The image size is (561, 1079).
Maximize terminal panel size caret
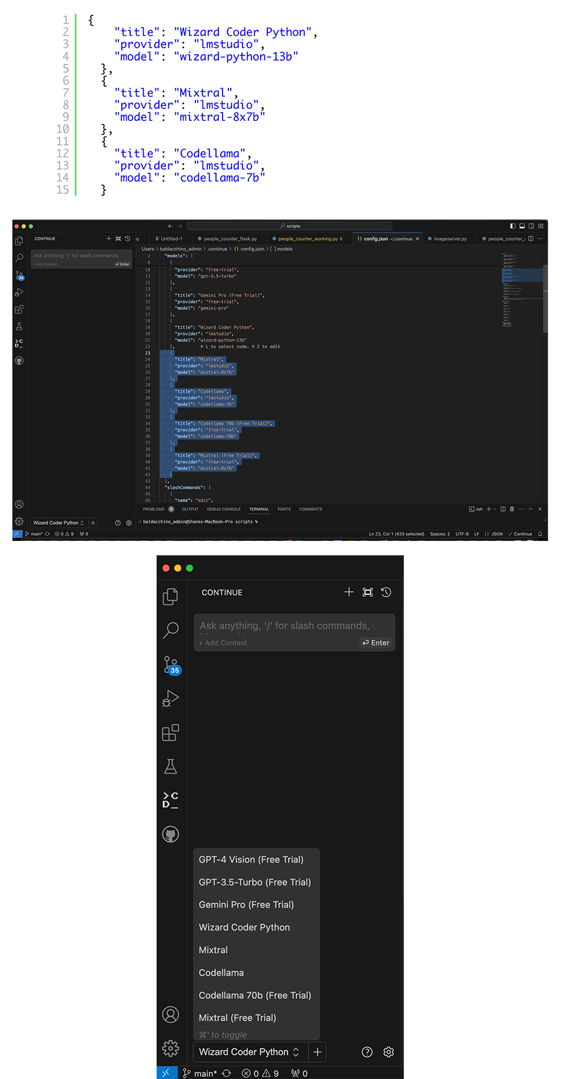click(530, 509)
